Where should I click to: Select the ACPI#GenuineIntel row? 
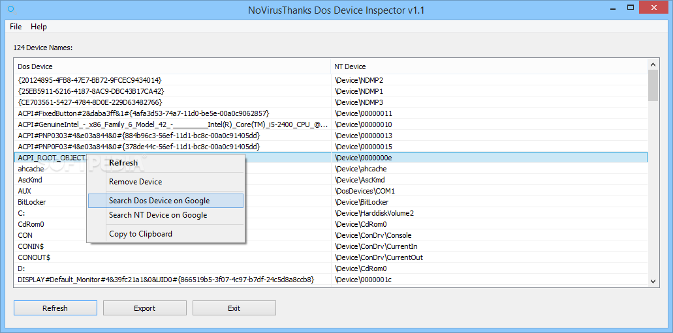tap(330, 124)
